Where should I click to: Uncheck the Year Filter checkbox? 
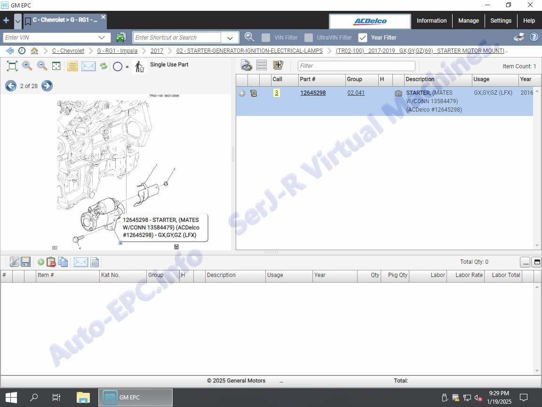click(x=363, y=38)
